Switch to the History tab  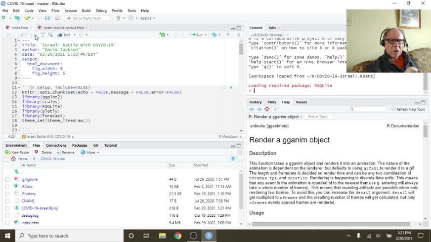point(256,102)
